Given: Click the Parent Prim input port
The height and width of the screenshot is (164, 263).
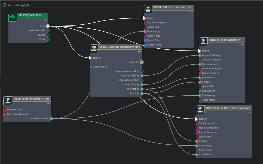Looking at the screenshot, I should [145, 40].
